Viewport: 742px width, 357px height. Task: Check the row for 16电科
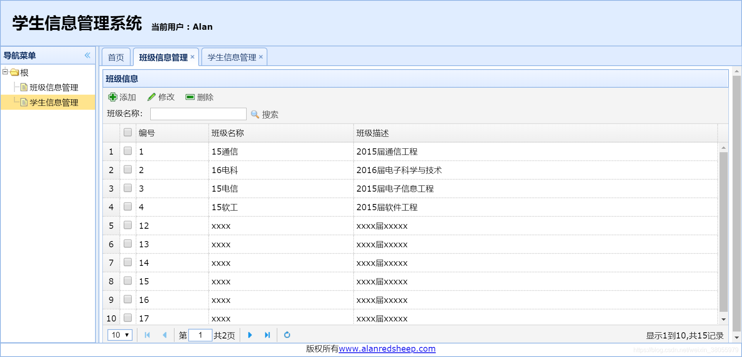coord(128,170)
